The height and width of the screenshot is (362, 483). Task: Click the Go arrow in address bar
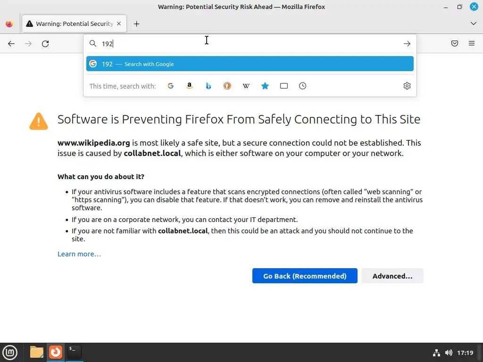(407, 44)
